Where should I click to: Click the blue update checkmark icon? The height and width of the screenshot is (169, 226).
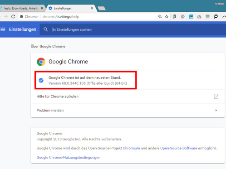click(x=41, y=80)
